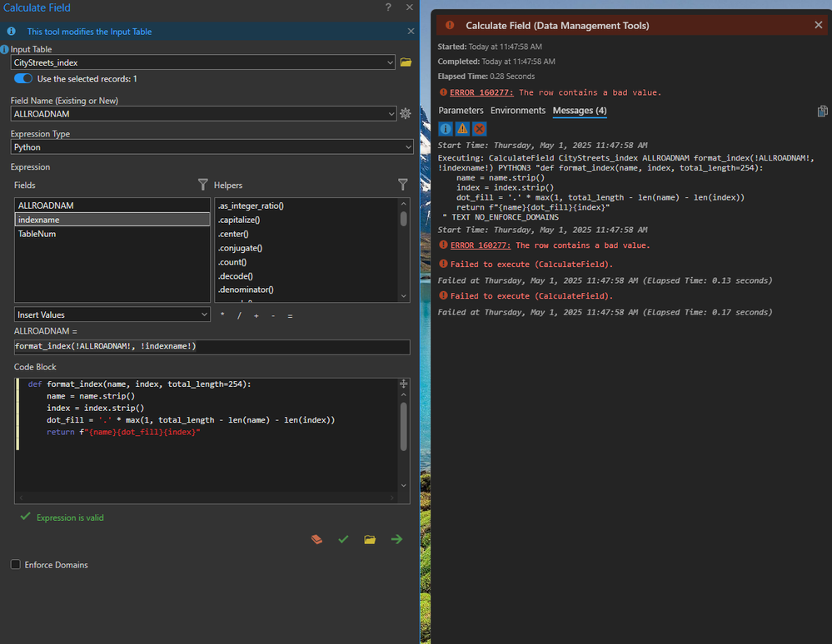The image size is (832, 644).
Task: Turn off Use the selected records switch
Action: [23, 79]
